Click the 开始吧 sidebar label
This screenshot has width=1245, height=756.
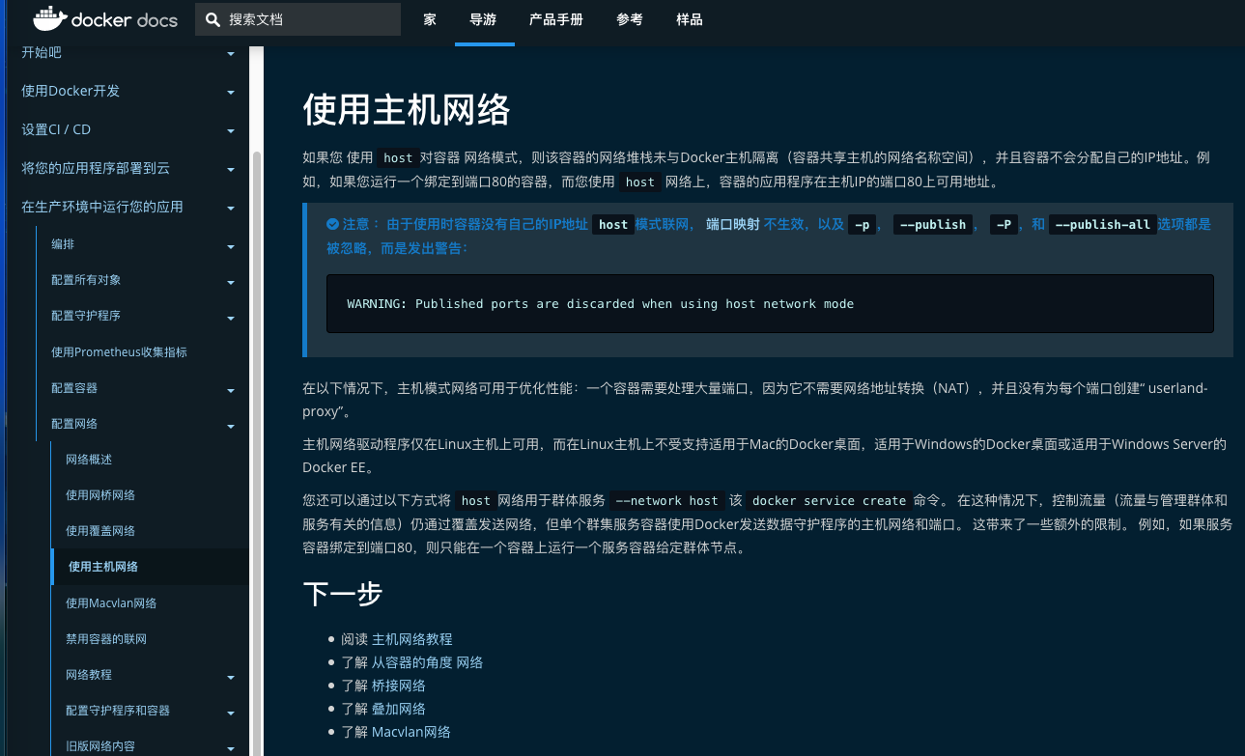coord(42,52)
